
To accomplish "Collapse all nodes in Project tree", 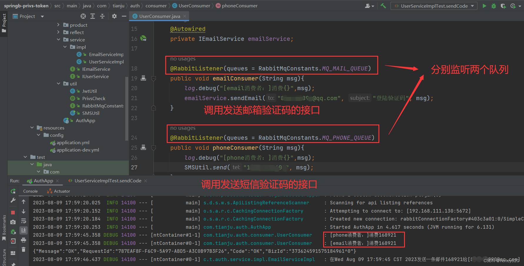I will 102,16.
